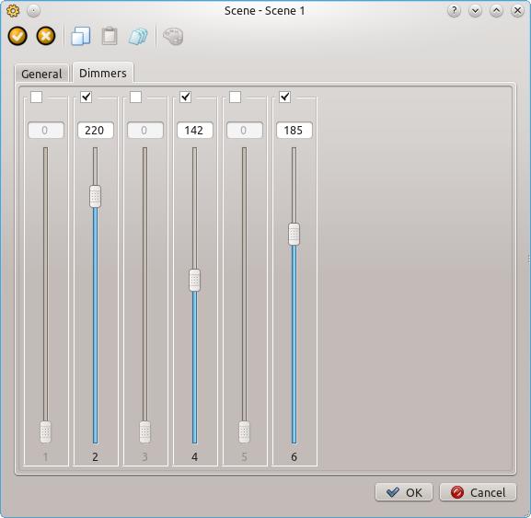Click the question-mark help button in the title bar
This screenshot has width=531, height=518.
coord(454,11)
